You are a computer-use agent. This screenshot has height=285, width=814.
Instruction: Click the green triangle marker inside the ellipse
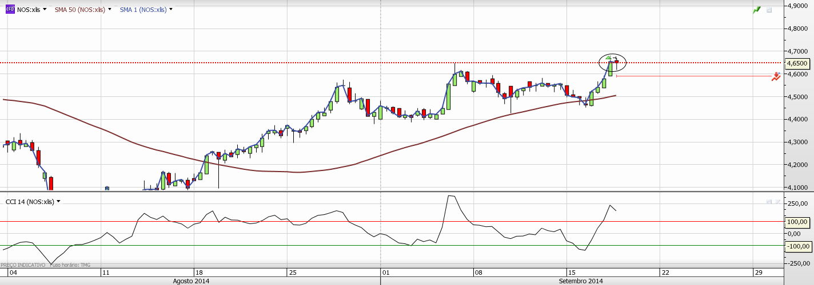(609, 58)
